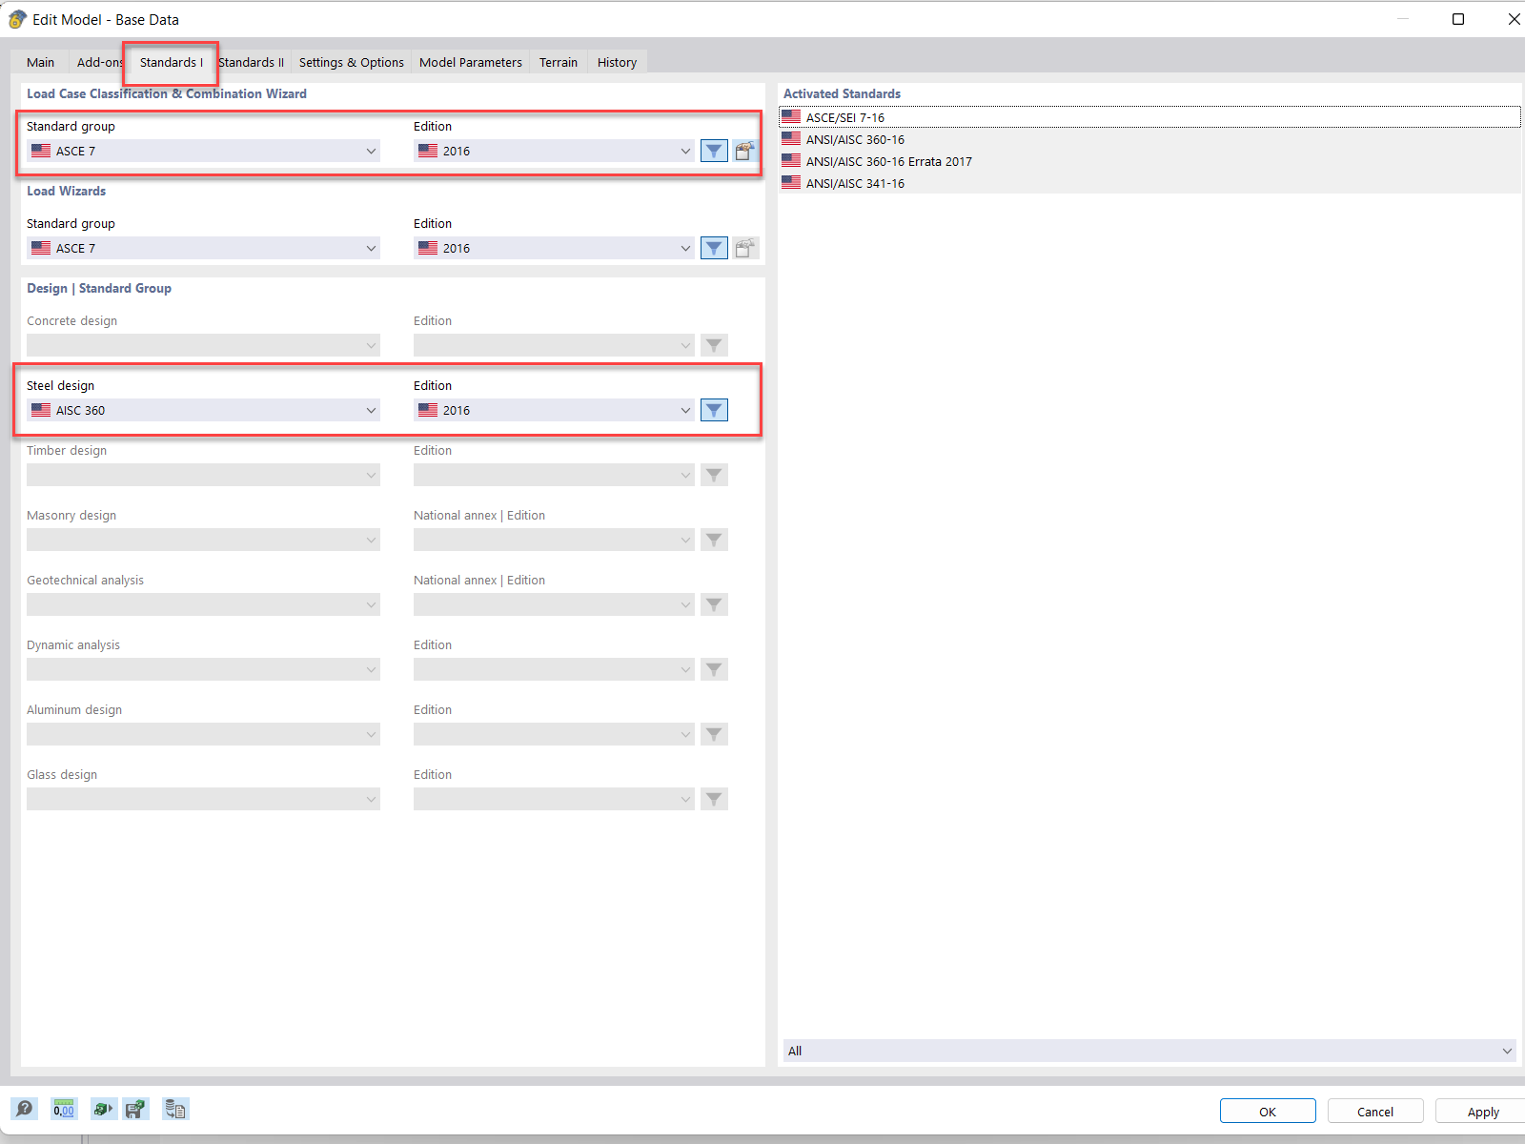Toggle filter icon beside Combination Wizard edition
Image resolution: width=1525 pixels, height=1144 pixels.
pyautogui.click(x=714, y=151)
